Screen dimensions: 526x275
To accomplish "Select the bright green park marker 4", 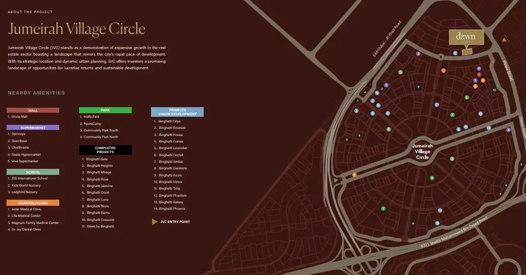I will tap(452, 115).
